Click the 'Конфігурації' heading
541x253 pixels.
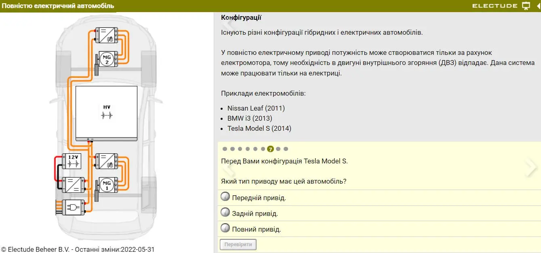coord(241,18)
